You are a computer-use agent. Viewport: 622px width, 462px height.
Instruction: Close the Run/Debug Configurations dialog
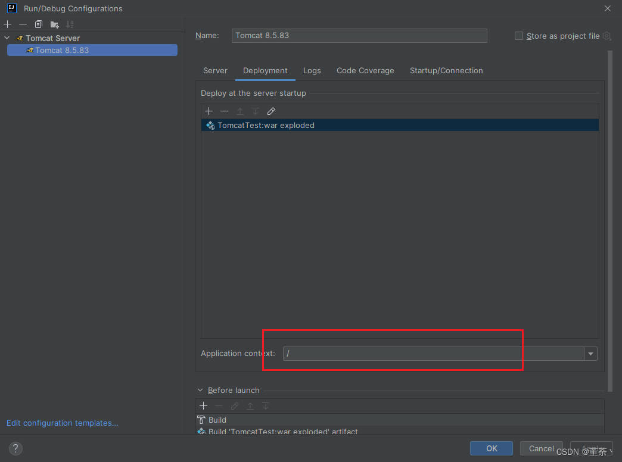pyautogui.click(x=607, y=8)
